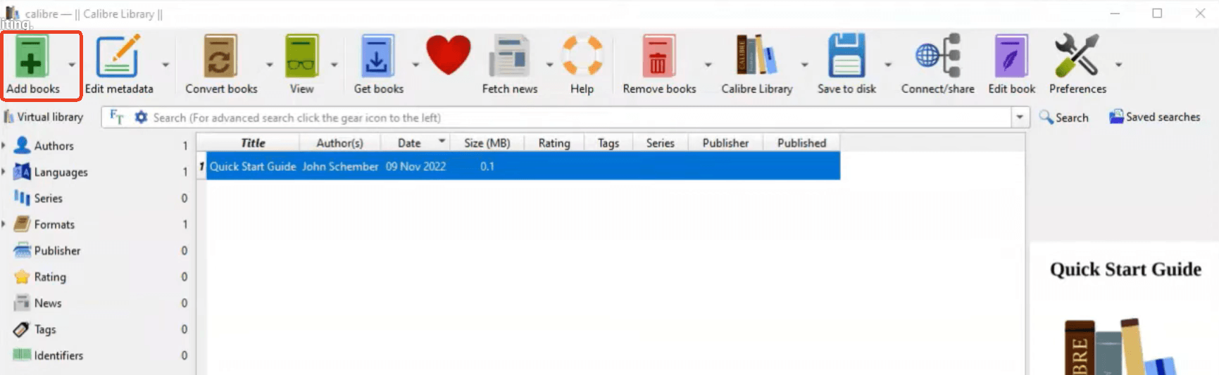Image resolution: width=1219 pixels, height=375 pixels.
Task: Open the Edit metadata dropdown arrow
Action: click(x=165, y=65)
